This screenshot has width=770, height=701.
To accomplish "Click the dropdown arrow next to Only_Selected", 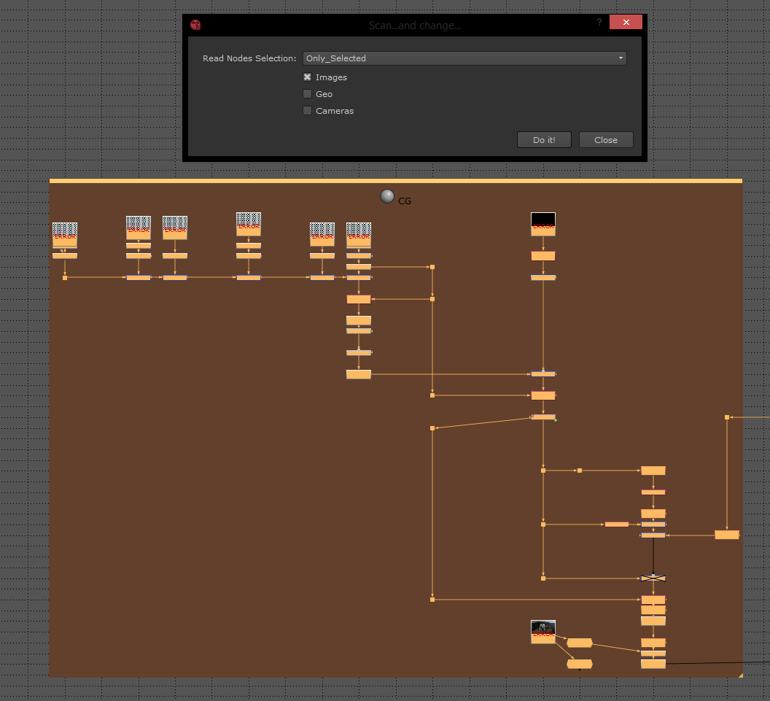I will pos(621,58).
